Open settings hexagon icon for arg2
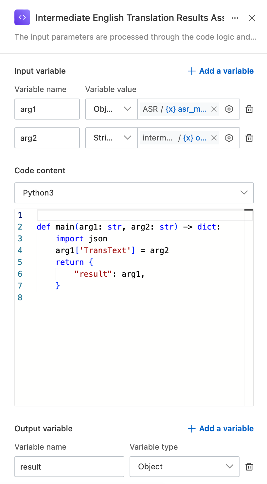The height and width of the screenshot is (484, 267). point(229,138)
